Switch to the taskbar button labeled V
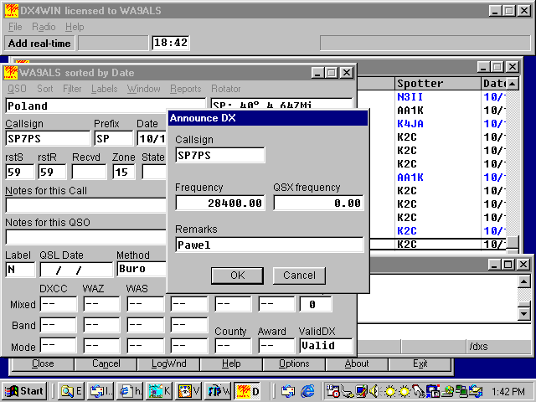This screenshot has width=536, height=402. point(188,391)
